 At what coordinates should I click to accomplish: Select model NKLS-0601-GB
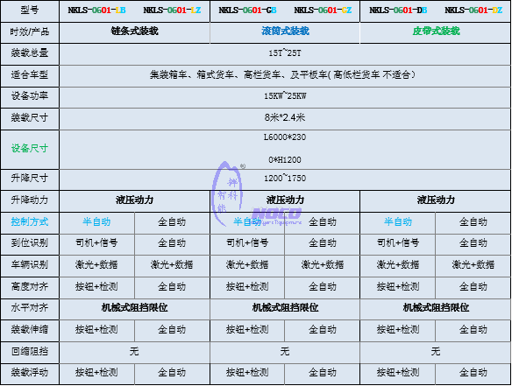[x=247, y=11]
